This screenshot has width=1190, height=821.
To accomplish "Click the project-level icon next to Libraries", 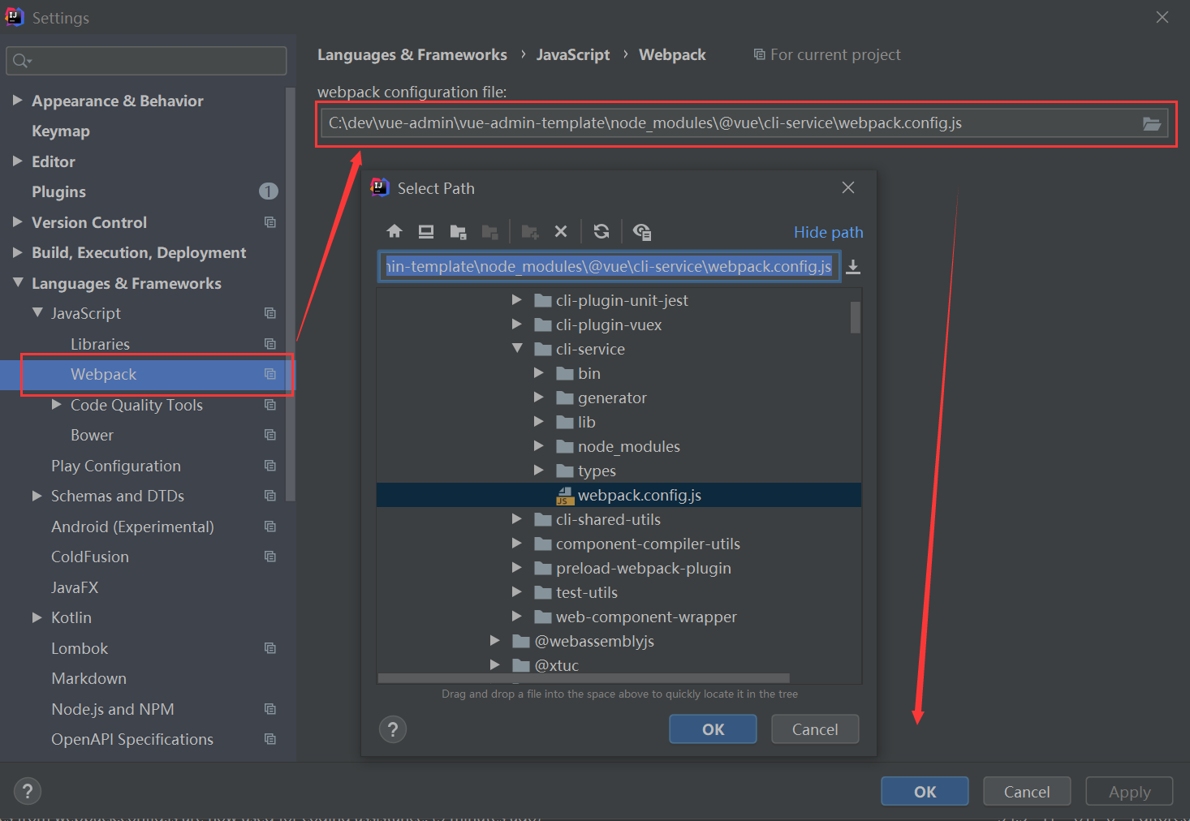I will 270,344.
